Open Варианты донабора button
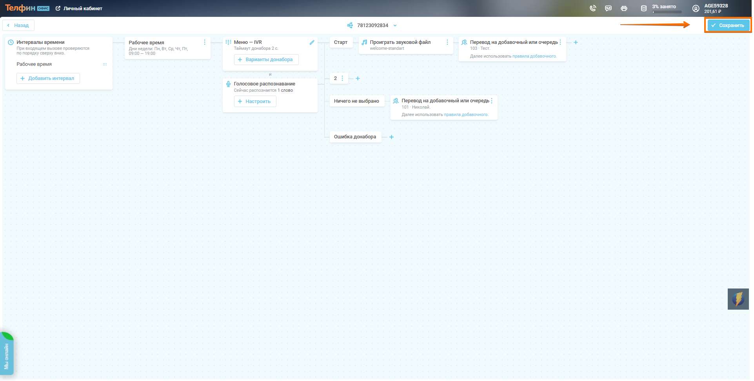Image resolution: width=754 pixels, height=381 pixels. click(266, 60)
